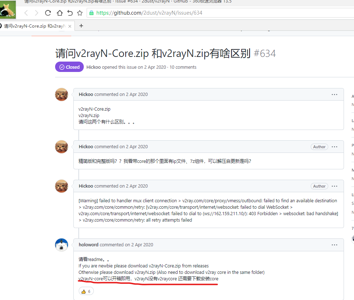Click the green lock security icon

91,13
